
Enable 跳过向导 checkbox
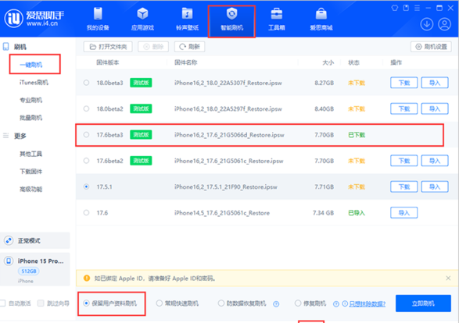tap(41, 303)
